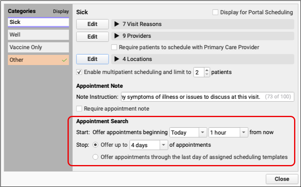Open the 1 hour dropdown
301x187 pixels.
244,133
